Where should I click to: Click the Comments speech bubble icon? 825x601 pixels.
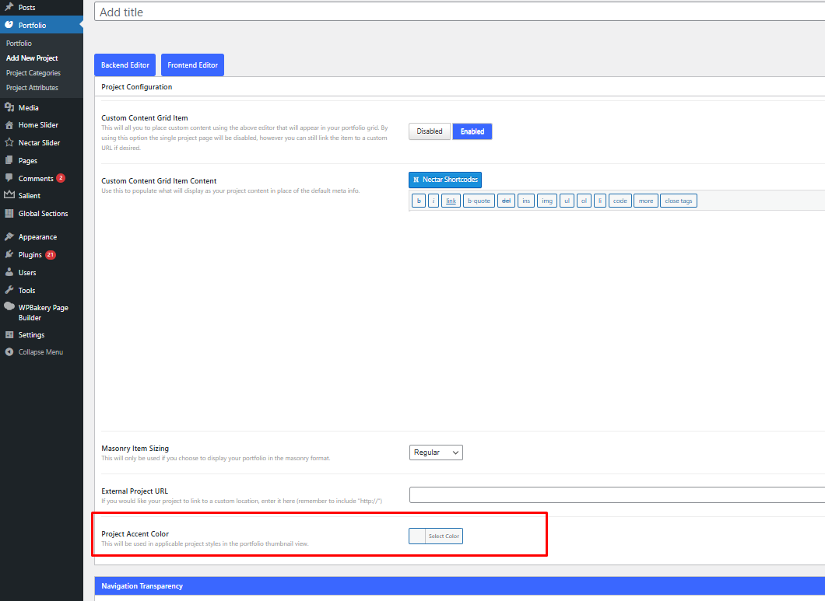click(x=9, y=179)
